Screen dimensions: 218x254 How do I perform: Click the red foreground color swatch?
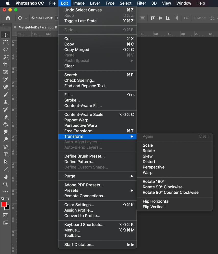tap(4, 204)
